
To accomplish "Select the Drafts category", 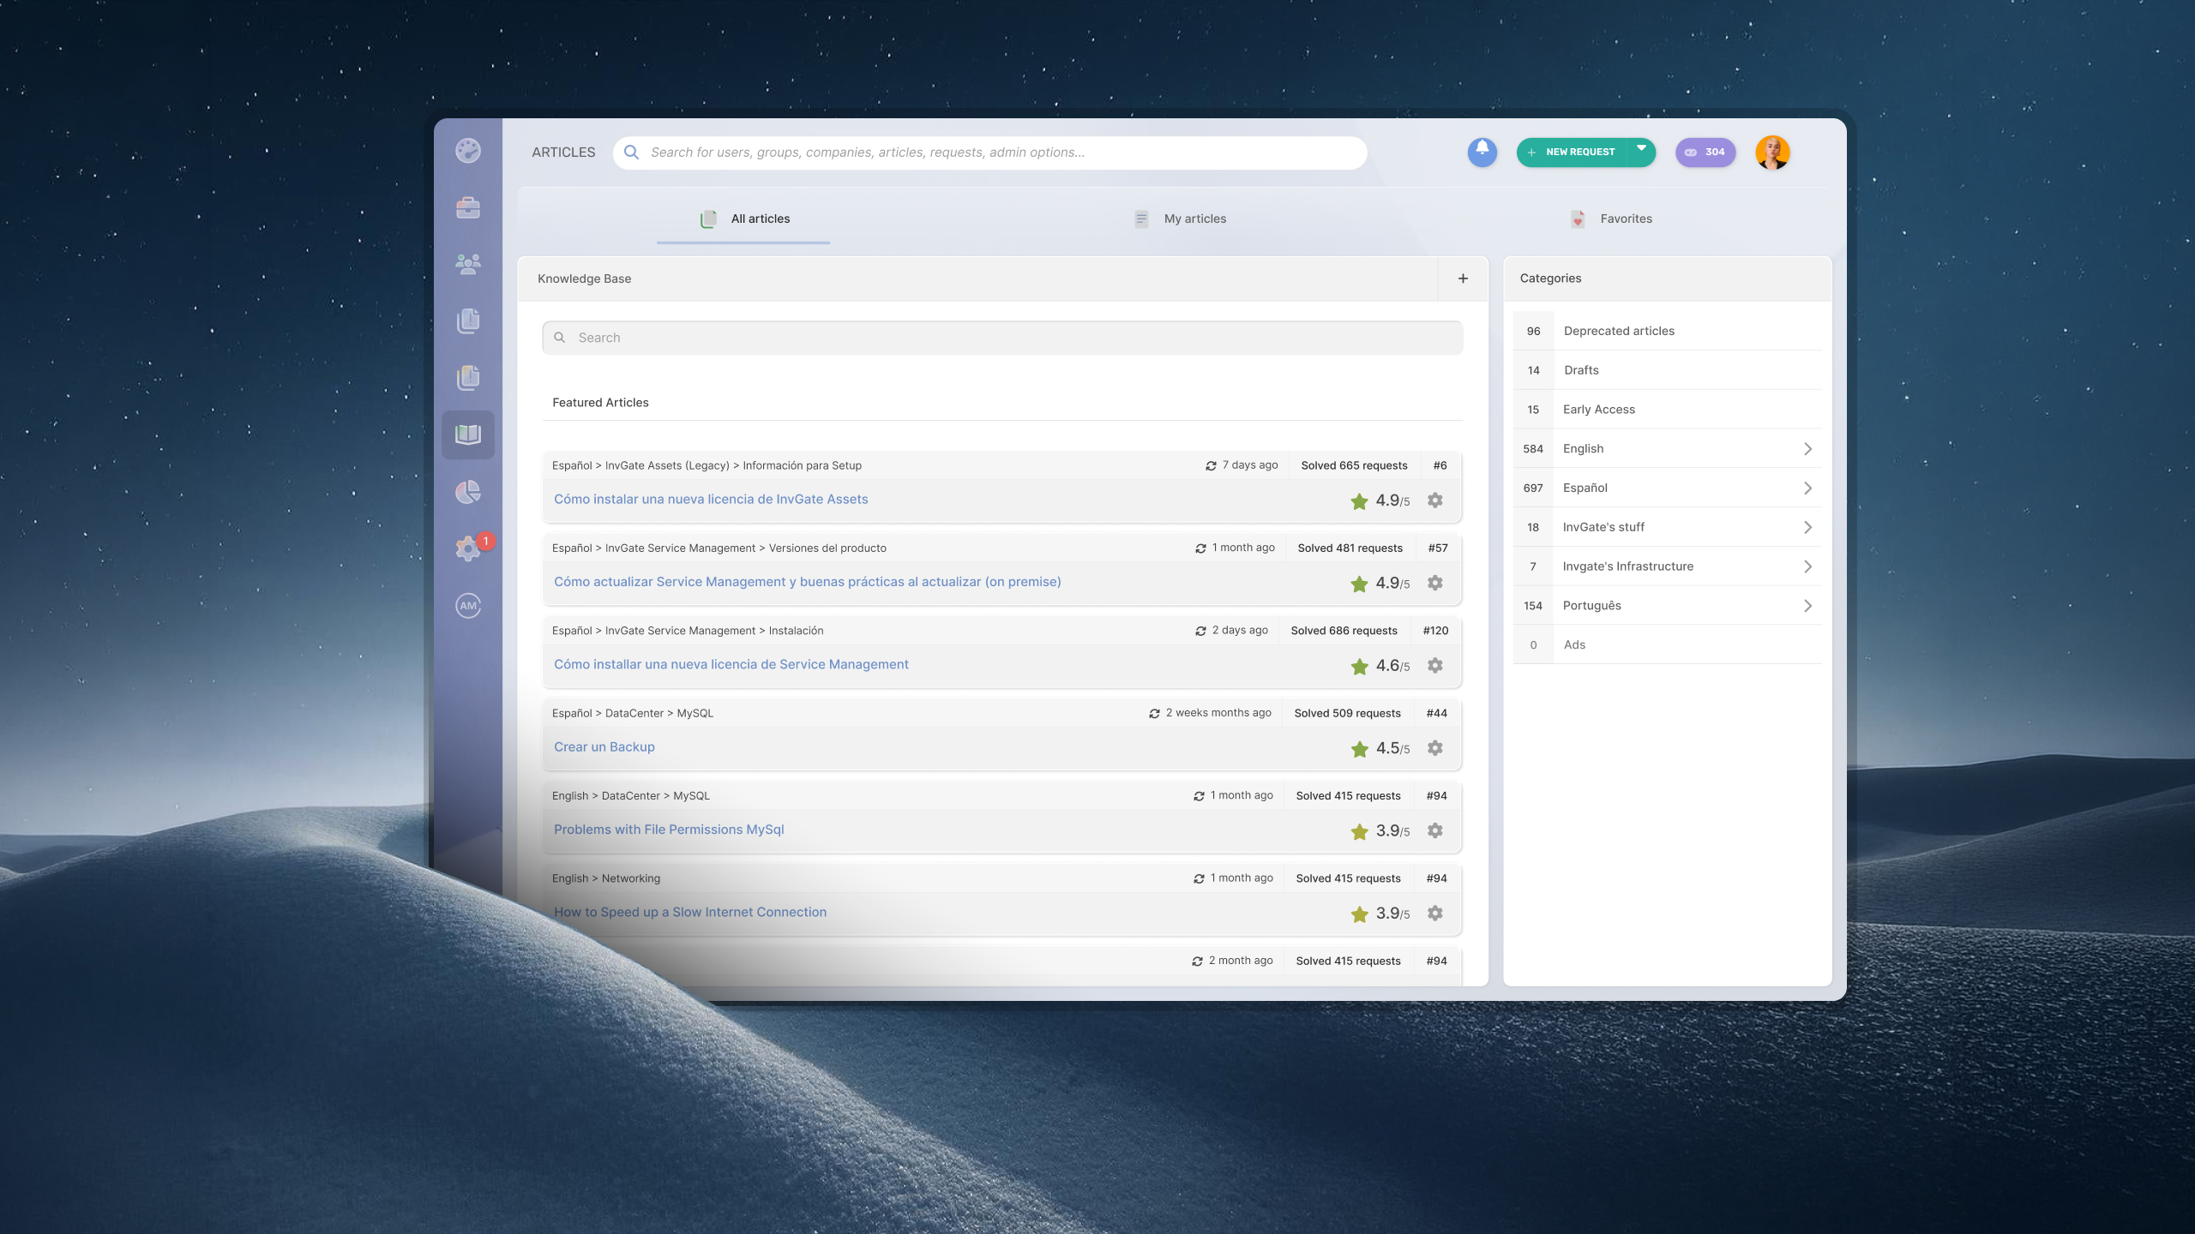I will pyautogui.click(x=1668, y=370).
